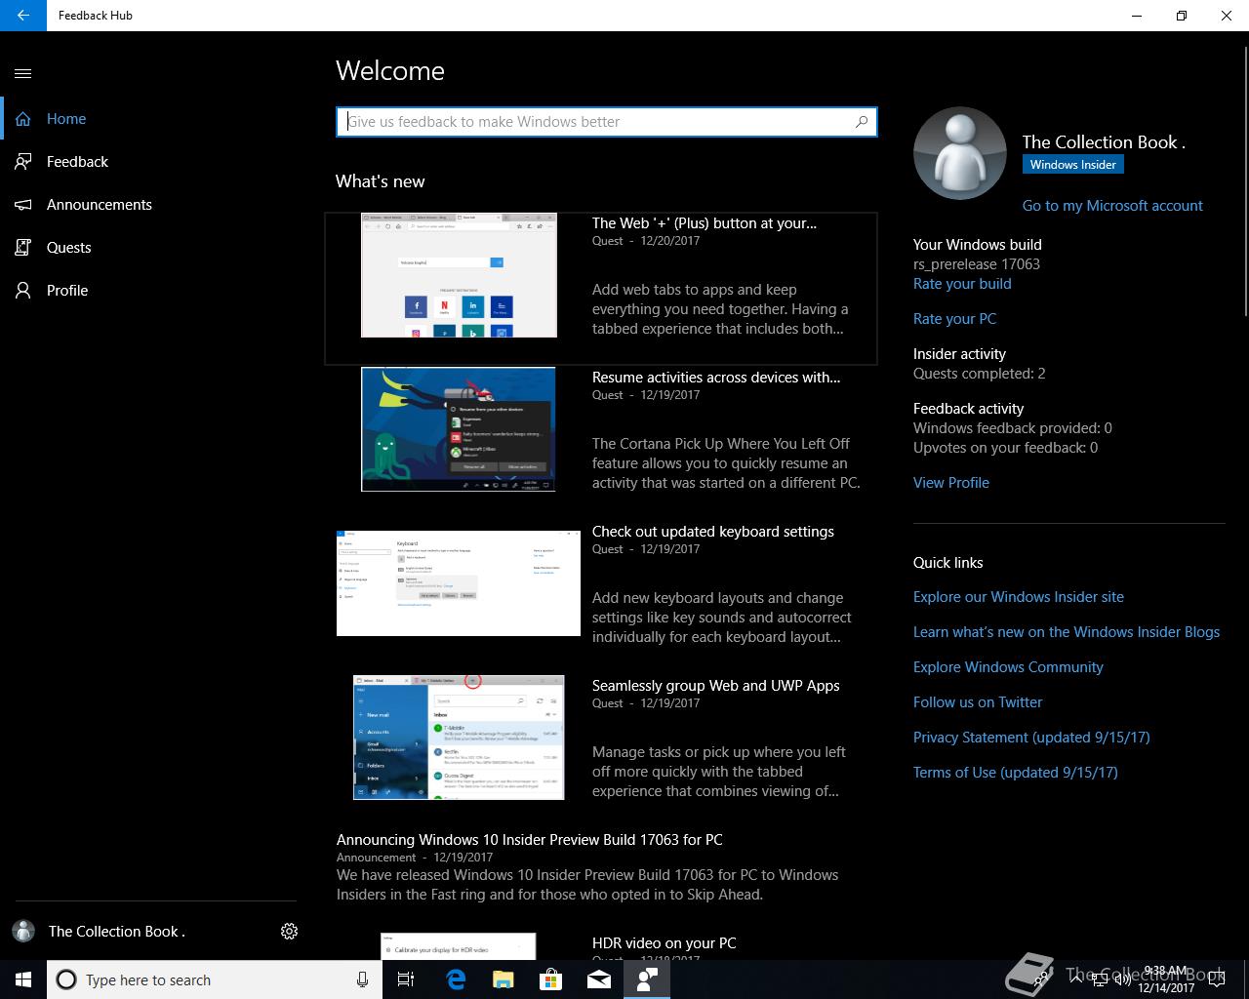Open Task View on the taskbar
Viewport: 1249px width, 999px height.
[x=406, y=979]
